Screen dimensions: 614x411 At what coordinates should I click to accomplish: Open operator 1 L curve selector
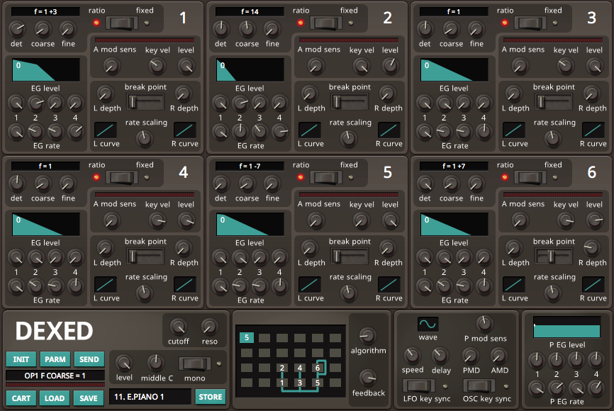[106, 130]
